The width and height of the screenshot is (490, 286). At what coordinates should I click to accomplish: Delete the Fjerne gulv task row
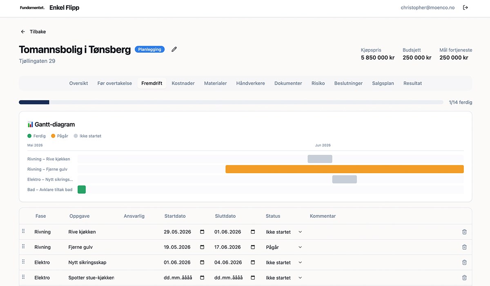pyautogui.click(x=464, y=247)
